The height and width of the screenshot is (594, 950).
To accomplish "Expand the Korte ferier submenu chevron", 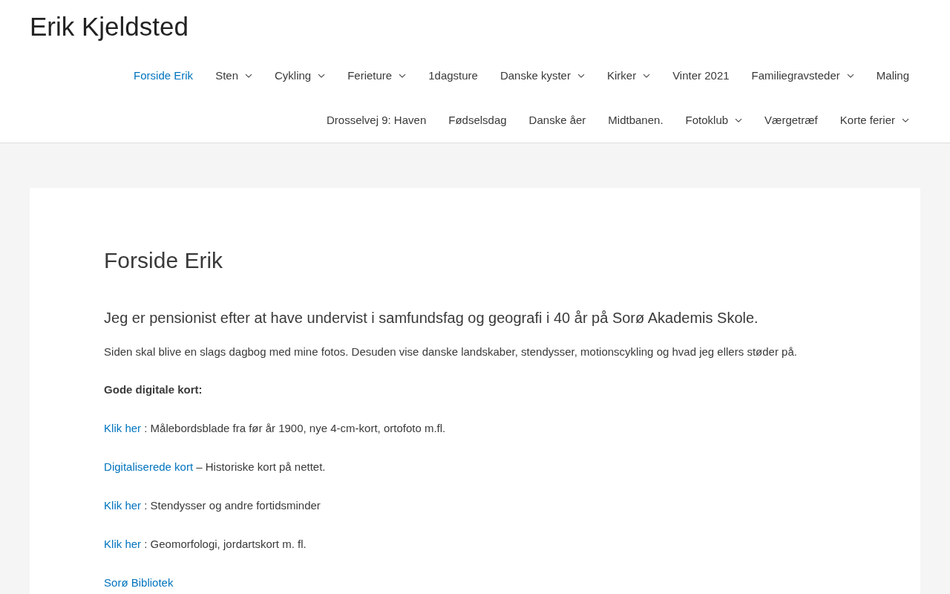I will pyautogui.click(x=905, y=120).
